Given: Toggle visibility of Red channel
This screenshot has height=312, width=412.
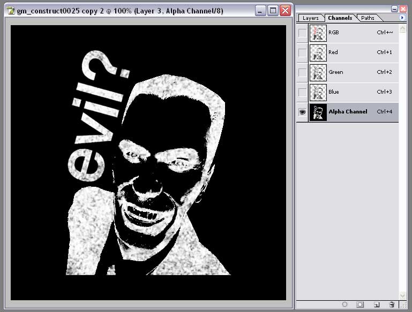Looking at the screenshot, I should coord(302,52).
